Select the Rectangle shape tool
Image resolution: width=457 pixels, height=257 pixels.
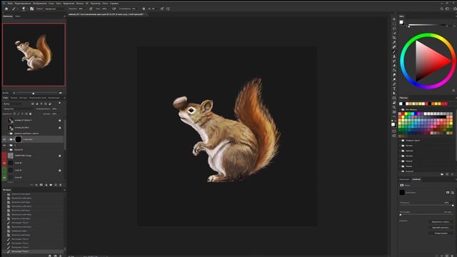coord(394,99)
